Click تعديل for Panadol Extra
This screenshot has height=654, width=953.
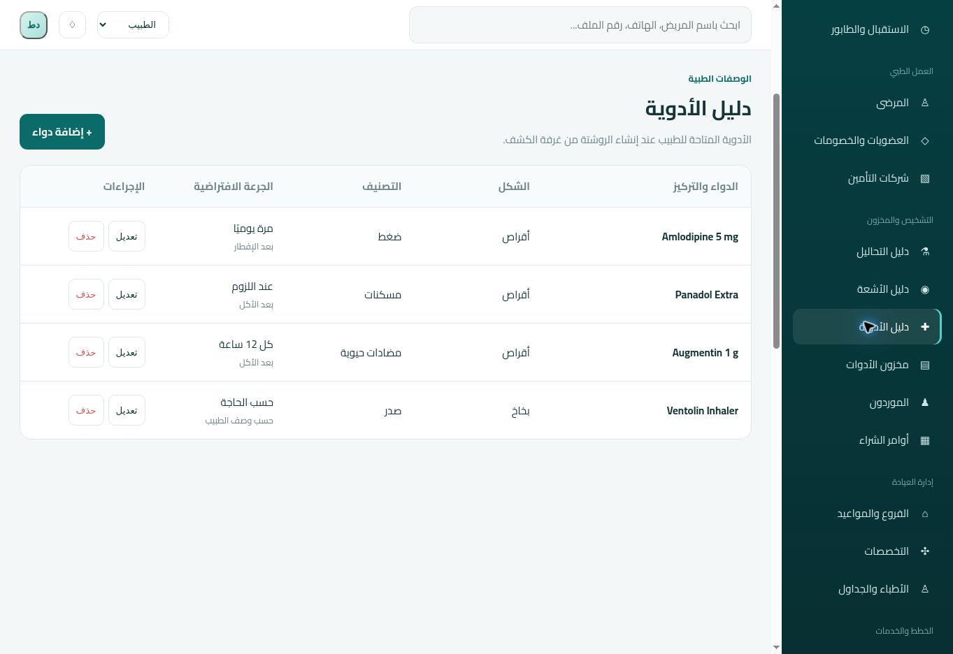click(x=127, y=294)
